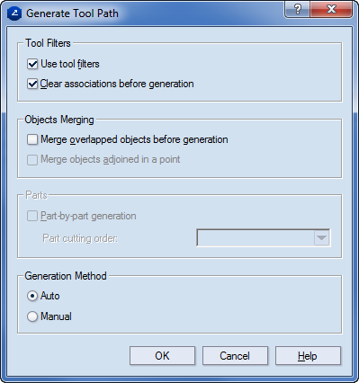Uncheck the Use tool filters checkbox

coord(32,64)
